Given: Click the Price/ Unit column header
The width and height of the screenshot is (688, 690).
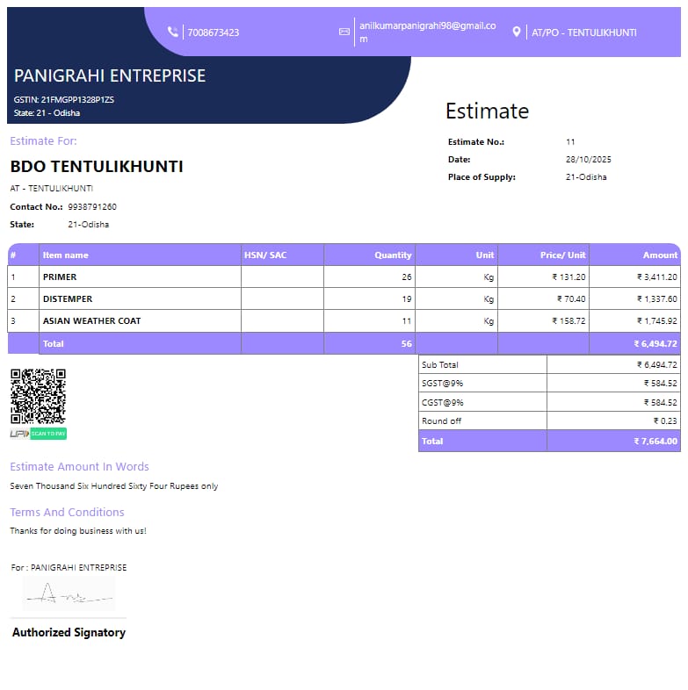Looking at the screenshot, I should pos(562,255).
